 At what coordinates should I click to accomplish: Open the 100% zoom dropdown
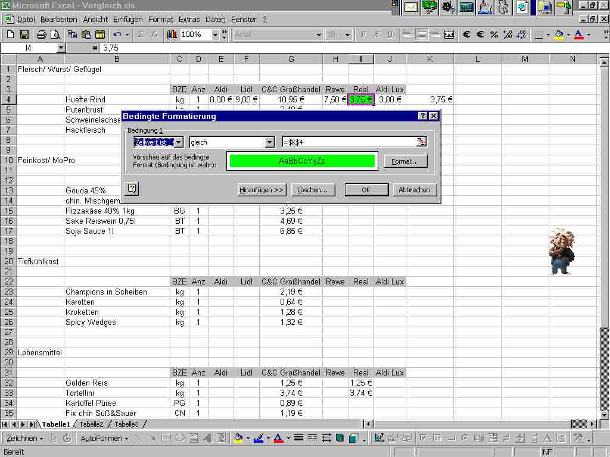216,35
